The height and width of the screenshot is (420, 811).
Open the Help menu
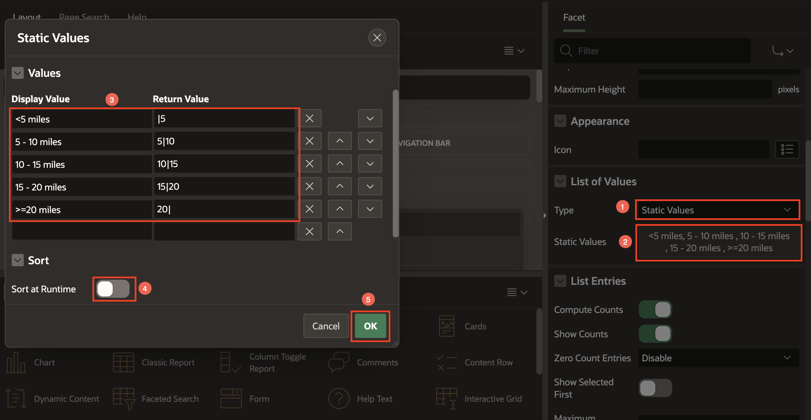pos(137,17)
